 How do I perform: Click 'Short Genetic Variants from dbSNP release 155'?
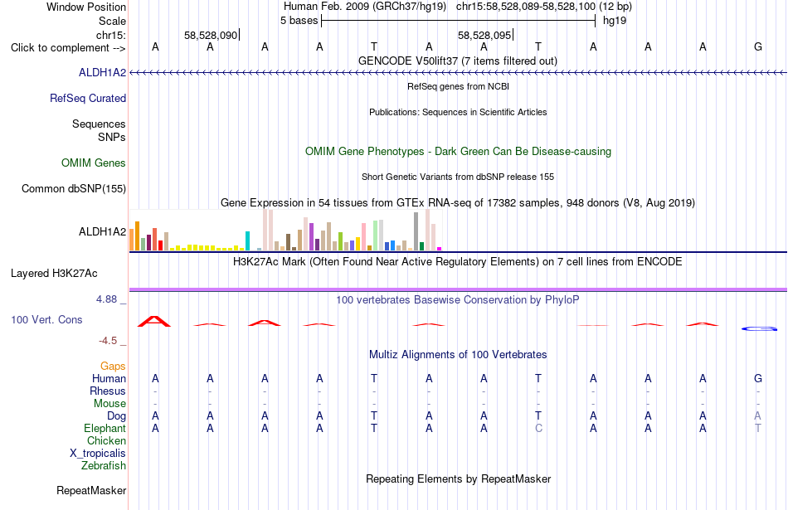pos(458,177)
